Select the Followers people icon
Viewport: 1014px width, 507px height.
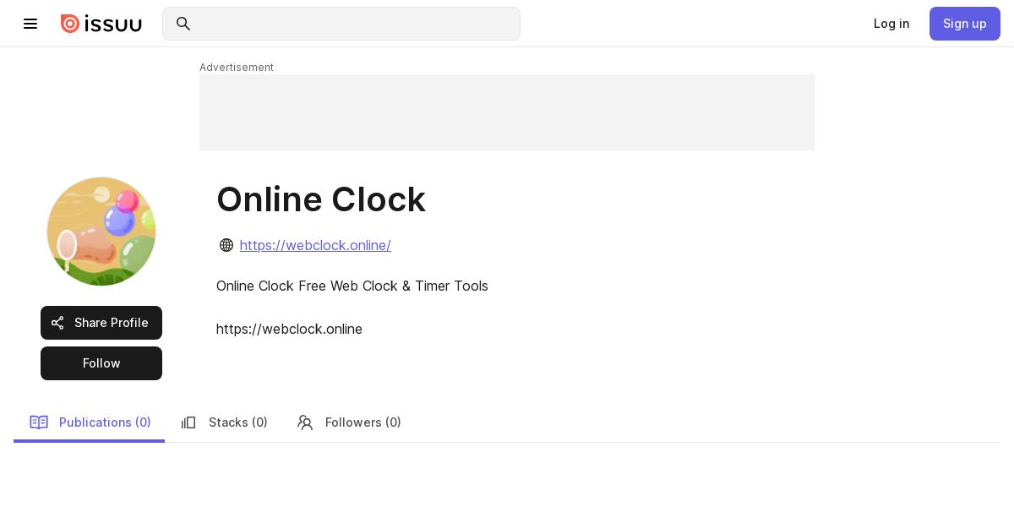click(305, 422)
